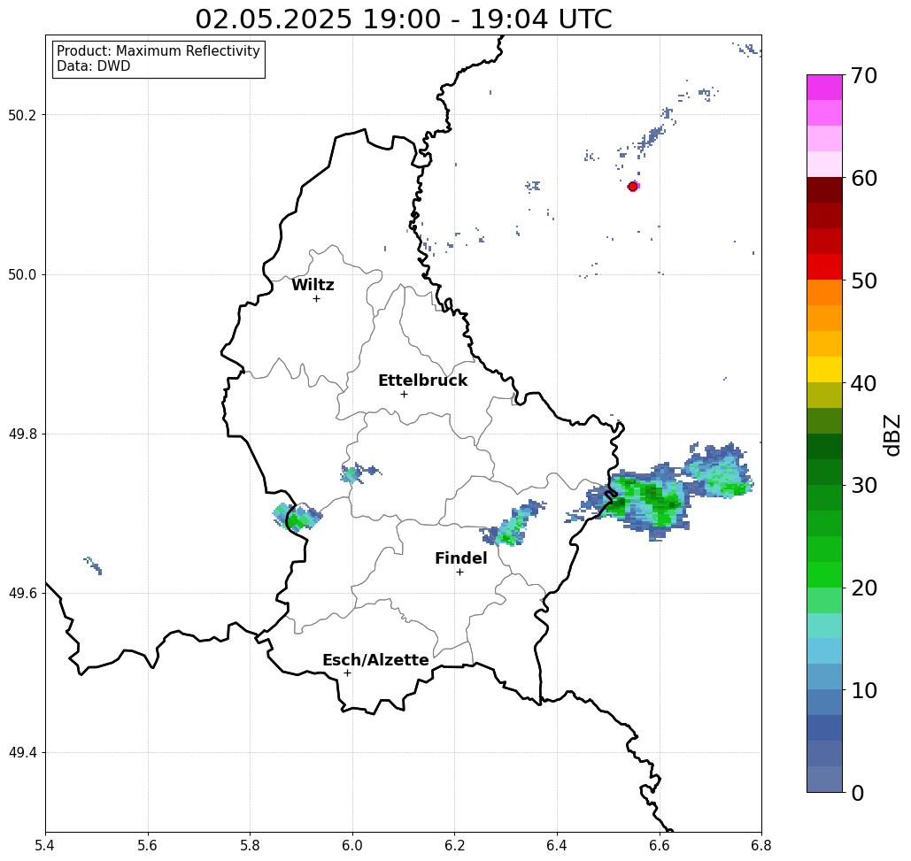Image resolution: width=911 pixels, height=861 pixels.
Task: Click the longitude tick label 5.4
Action: click(x=45, y=845)
